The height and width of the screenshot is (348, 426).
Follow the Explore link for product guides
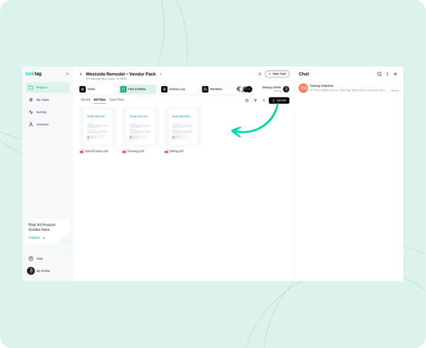pos(37,238)
